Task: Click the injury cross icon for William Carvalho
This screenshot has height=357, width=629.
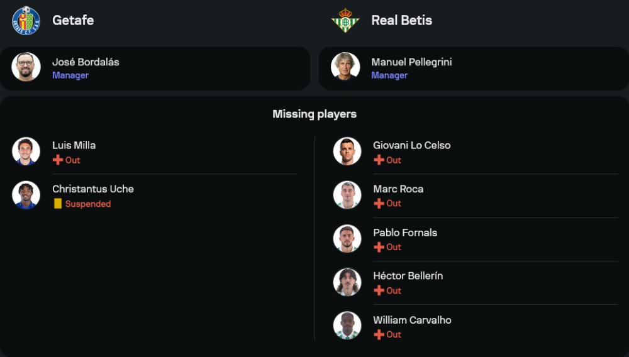Action: click(x=379, y=334)
